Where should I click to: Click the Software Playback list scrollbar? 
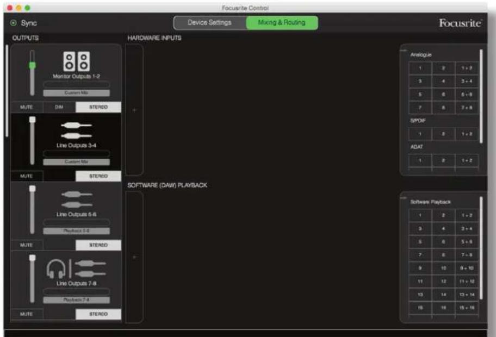[481, 248]
